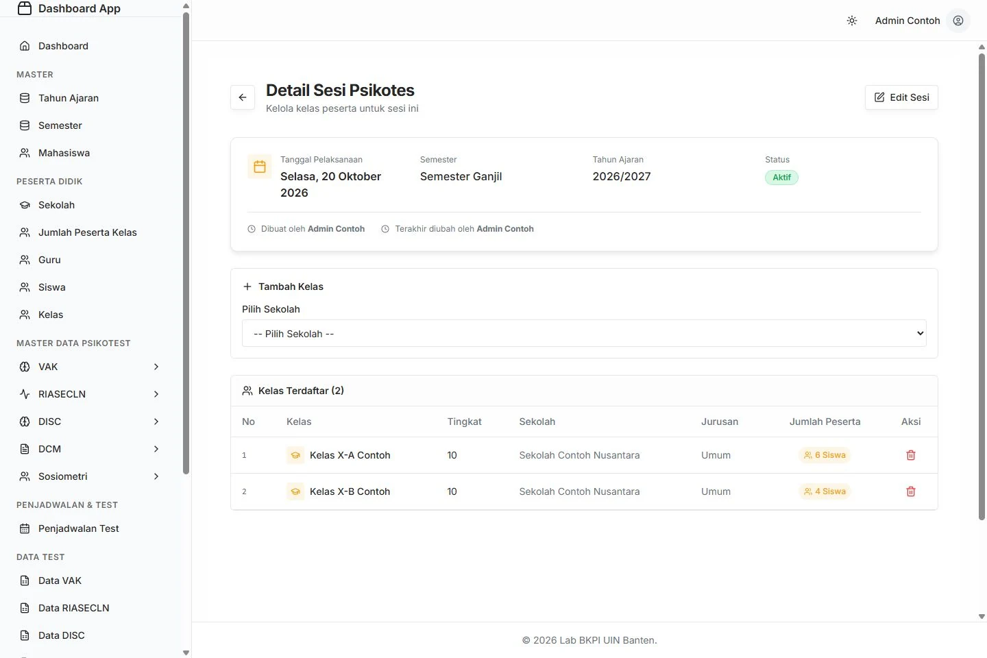
Task: Click the Edit Sesi button
Action: click(901, 97)
